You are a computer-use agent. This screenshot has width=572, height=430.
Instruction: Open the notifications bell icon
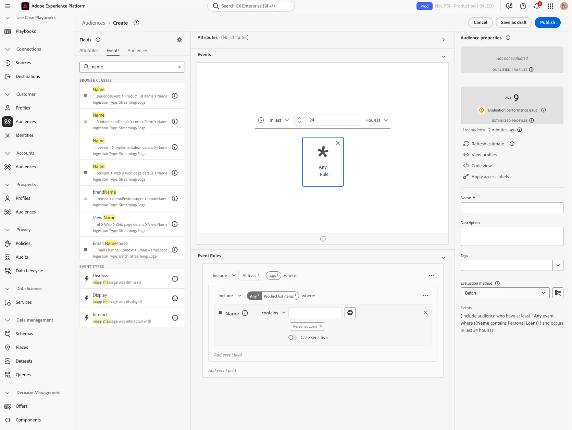[537, 6]
